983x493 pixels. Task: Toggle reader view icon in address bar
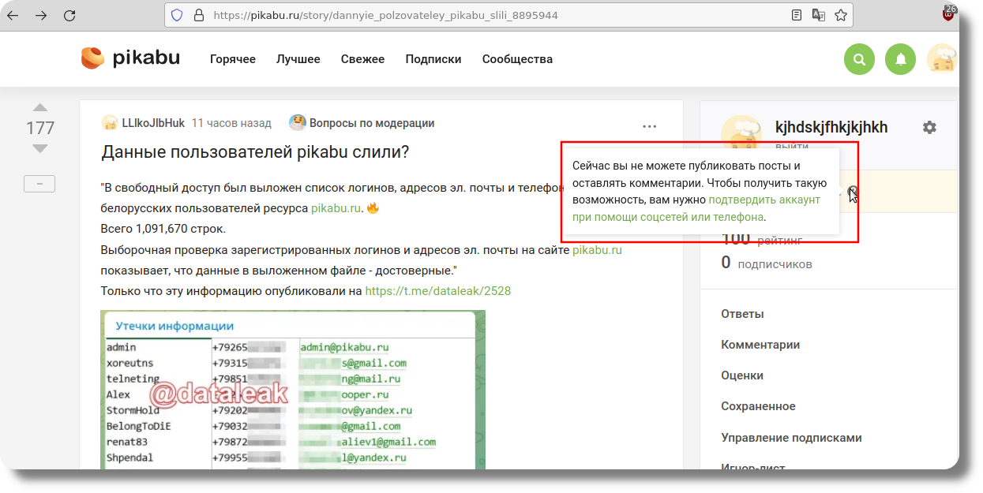tap(797, 15)
